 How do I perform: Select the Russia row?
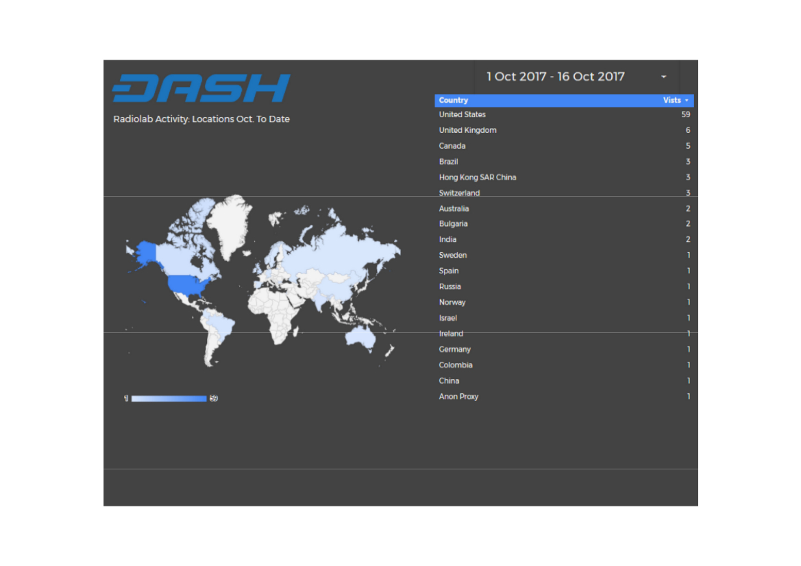(x=564, y=286)
